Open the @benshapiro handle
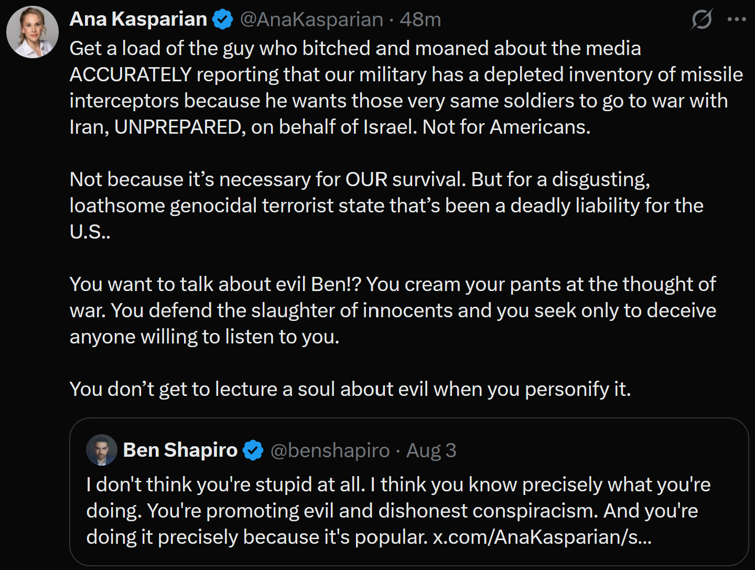Image resolution: width=755 pixels, height=570 pixels. [x=330, y=450]
